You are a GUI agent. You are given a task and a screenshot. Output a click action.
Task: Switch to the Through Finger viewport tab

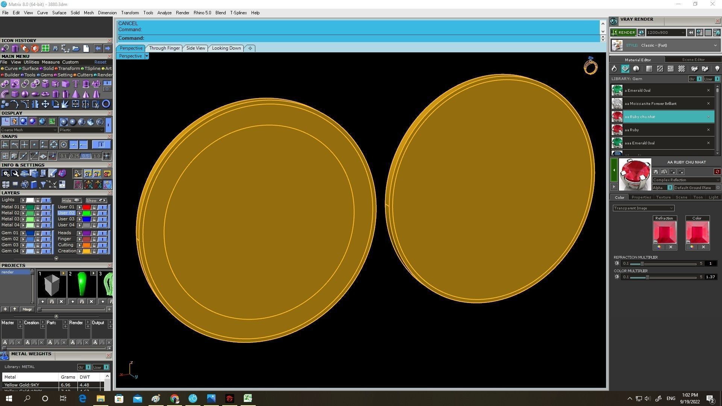pos(164,48)
